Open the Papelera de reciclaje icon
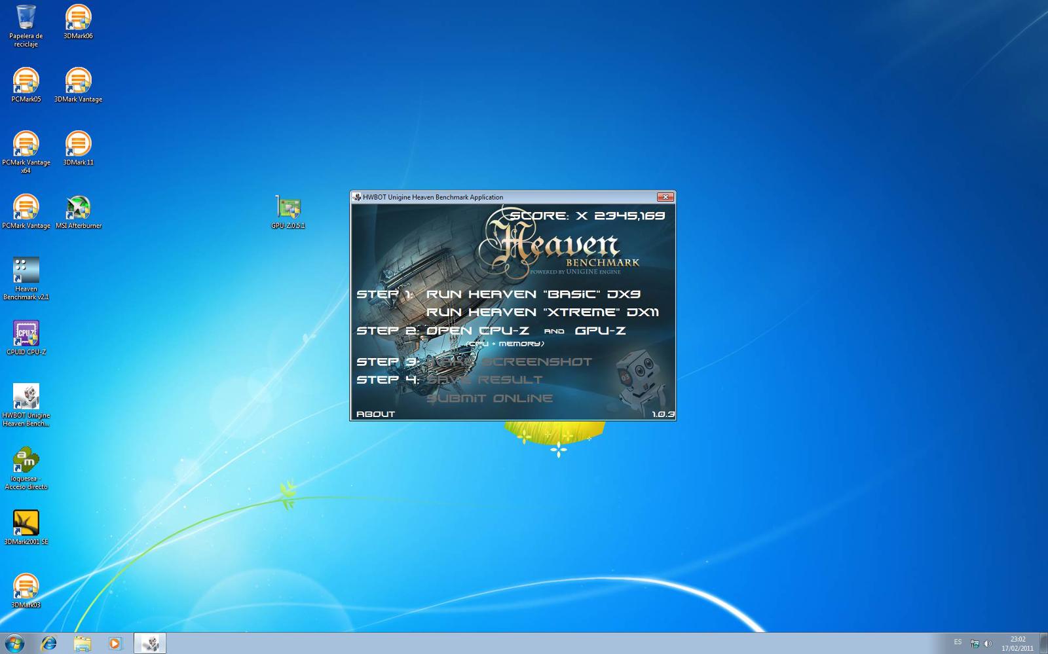This screenshot has width=1048, height=654. (x=26, y=26)
